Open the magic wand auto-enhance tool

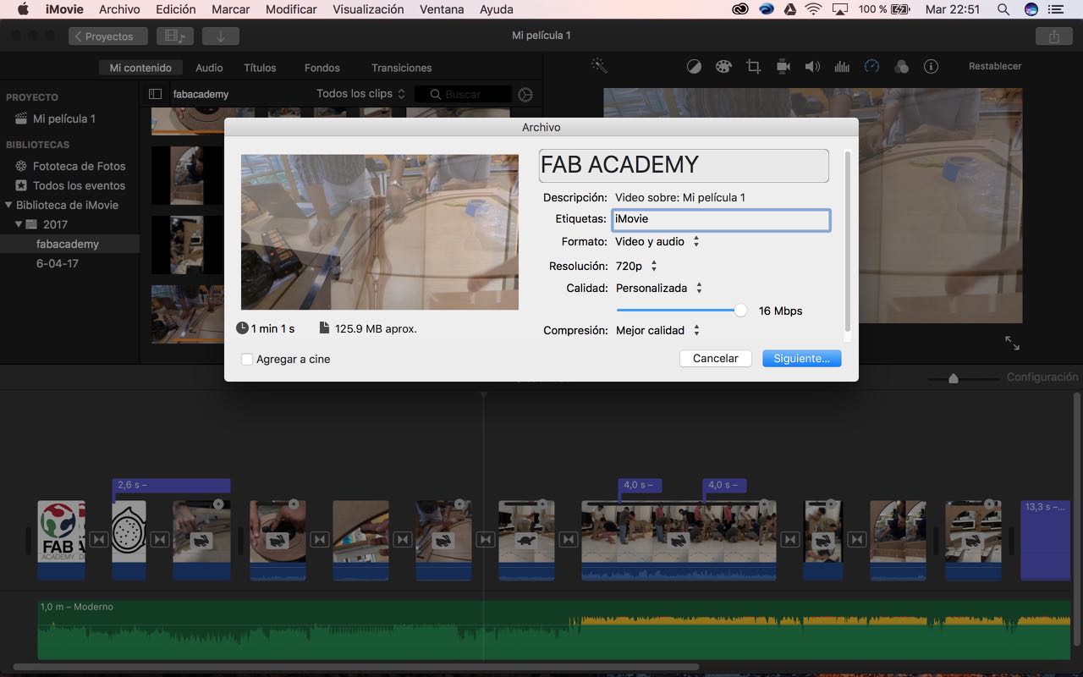point(599,66)
